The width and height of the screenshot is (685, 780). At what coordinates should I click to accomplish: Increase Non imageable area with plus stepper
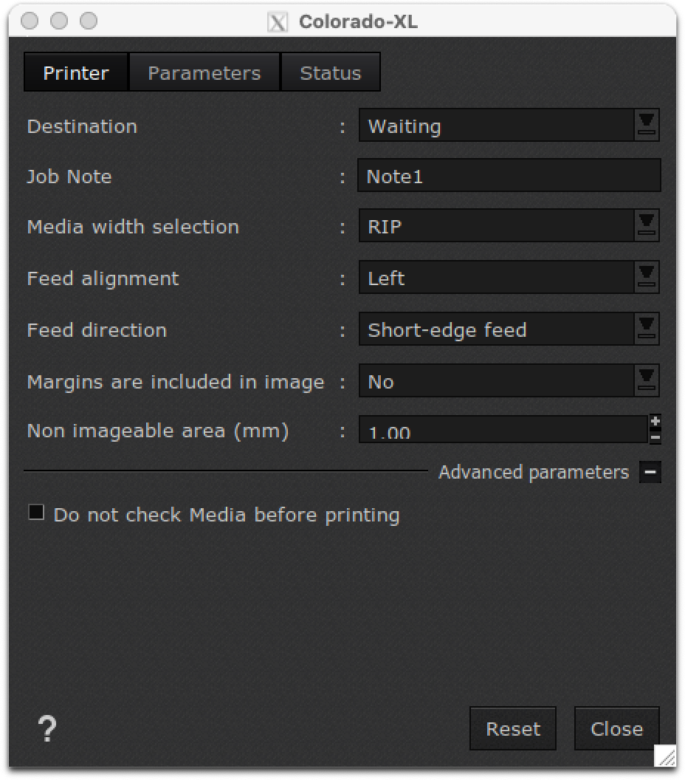click(655, 422)
